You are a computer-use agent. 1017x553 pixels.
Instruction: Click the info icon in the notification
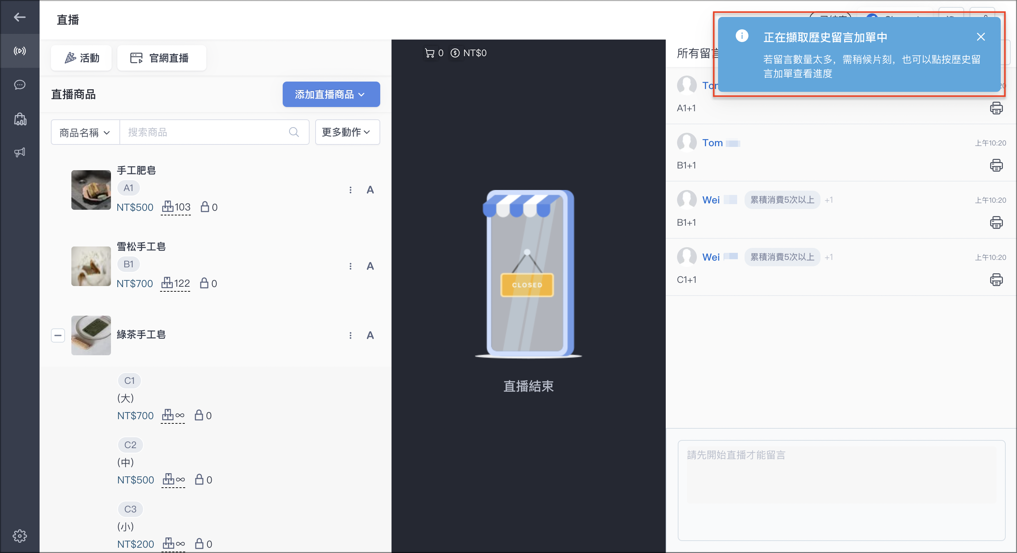pos(742,36)
